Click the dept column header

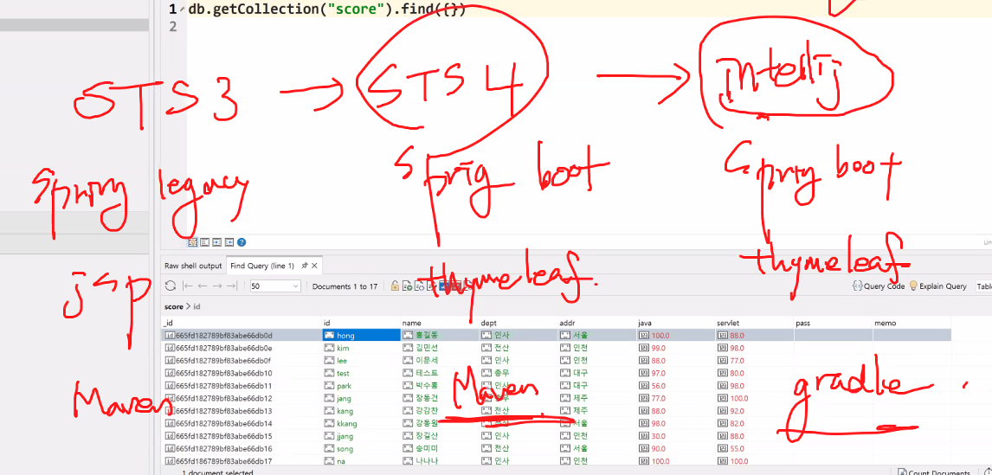(519, 323)
